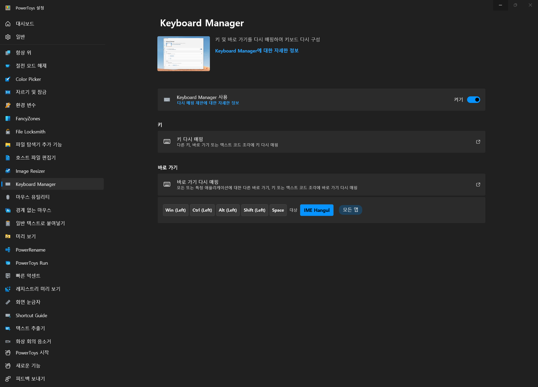Click the Win (Left) key chip

[175, 210]
